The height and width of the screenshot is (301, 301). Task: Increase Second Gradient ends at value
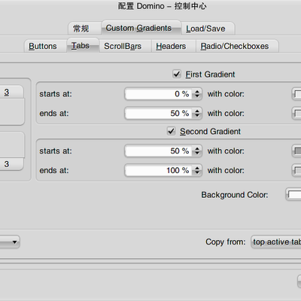pyautogui.click(x=197, y=168)
